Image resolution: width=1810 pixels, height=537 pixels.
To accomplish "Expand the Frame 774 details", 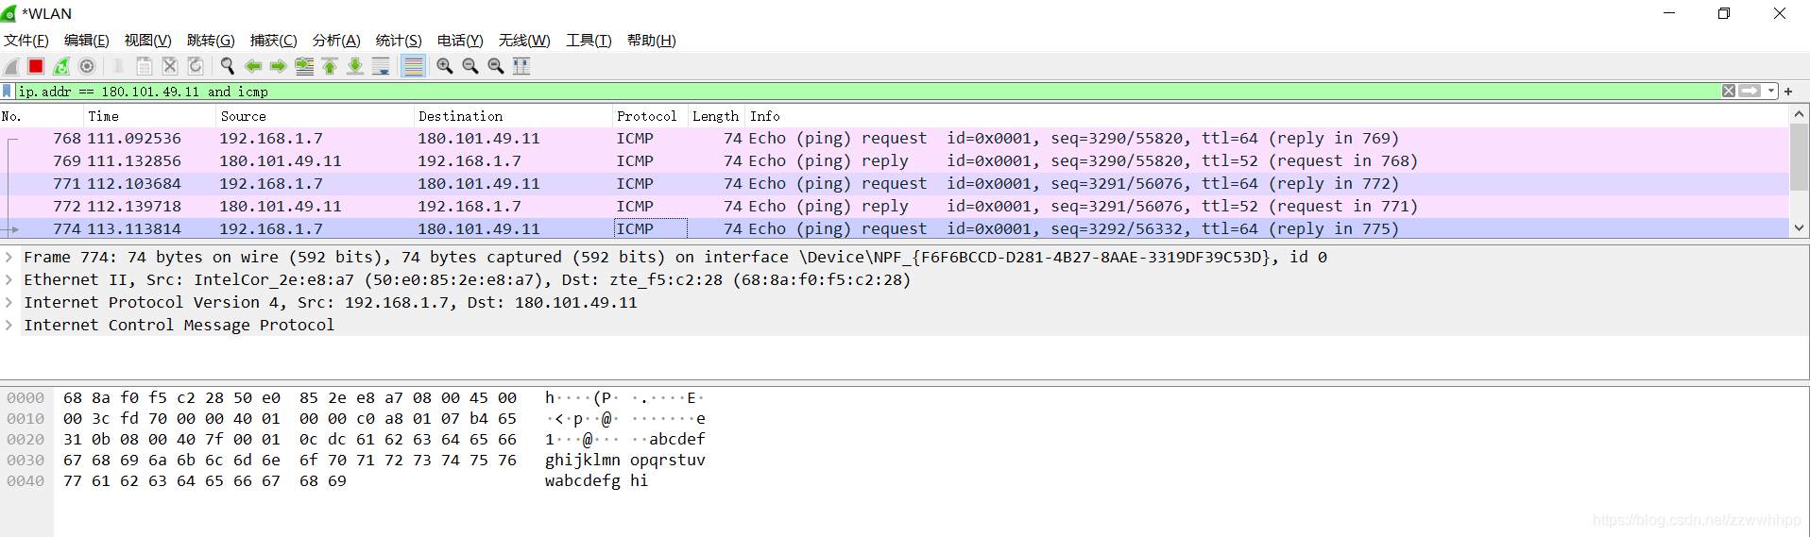I will coord(9,258).
